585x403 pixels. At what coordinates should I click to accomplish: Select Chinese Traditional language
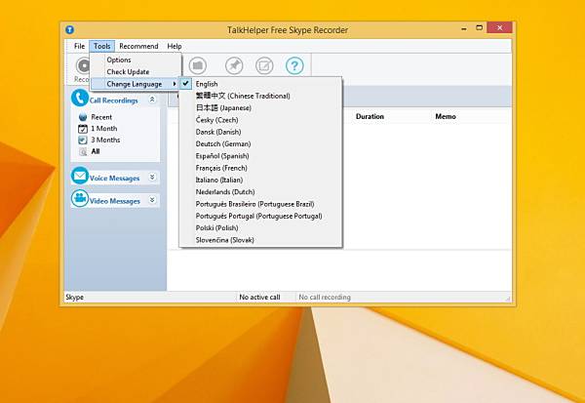tap(260, 96)
